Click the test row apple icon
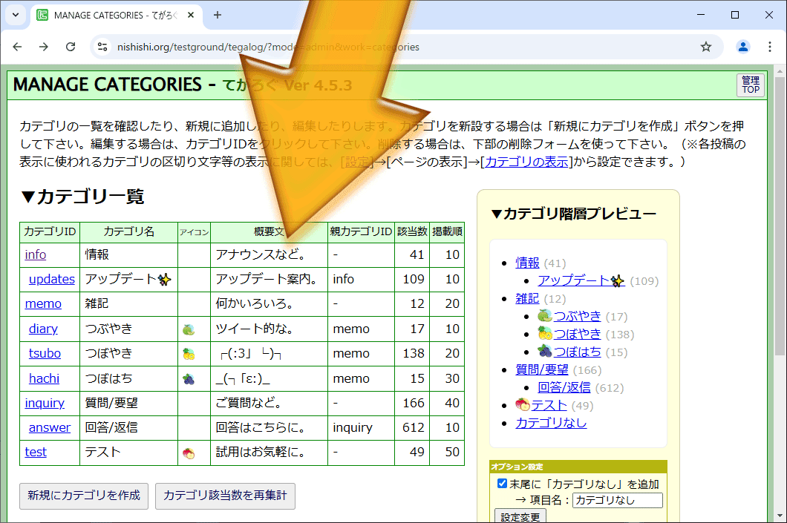Screen dimensions: 787x523 click(189, 453)
